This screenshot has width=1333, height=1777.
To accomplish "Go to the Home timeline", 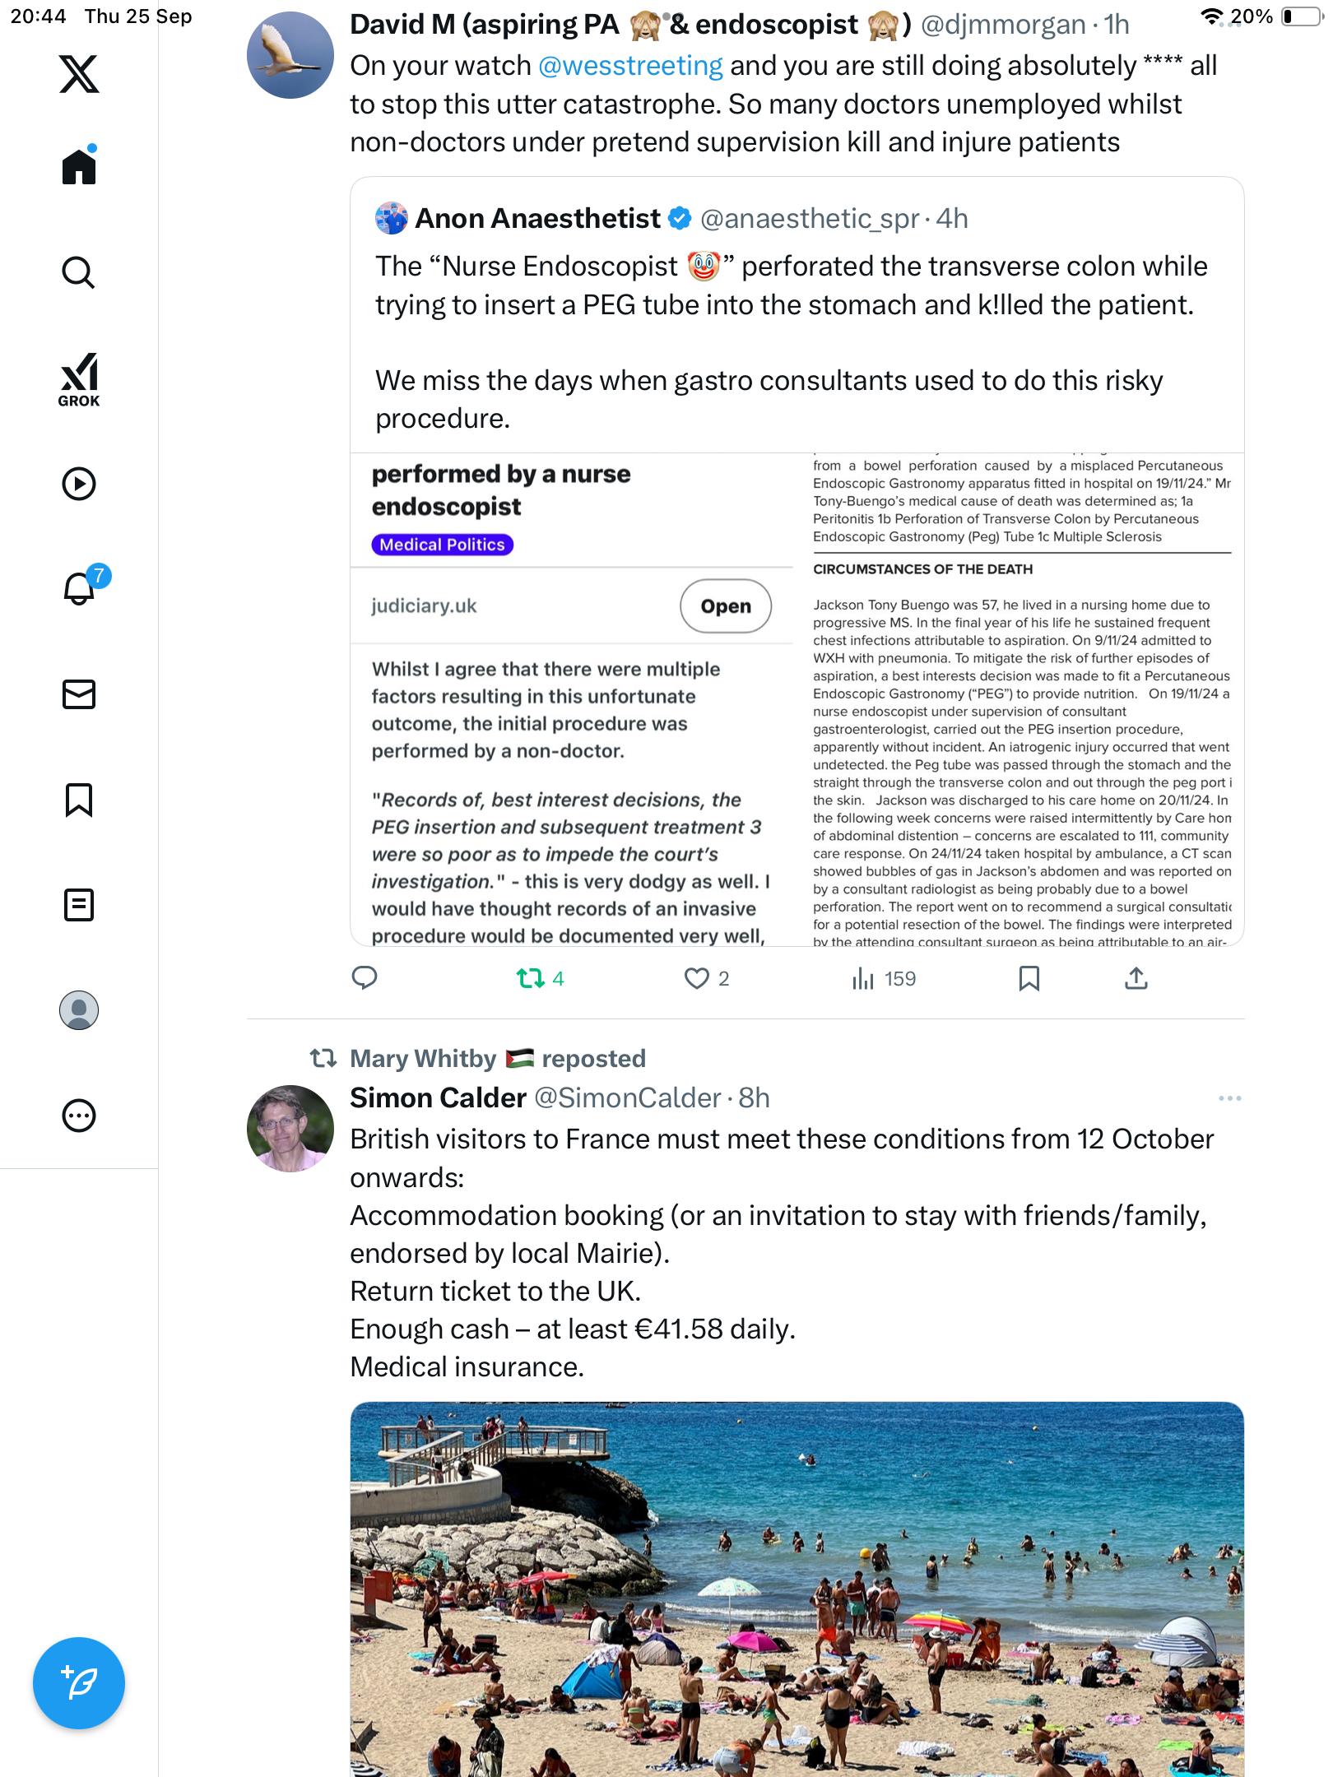I will (x=79, y=167).
